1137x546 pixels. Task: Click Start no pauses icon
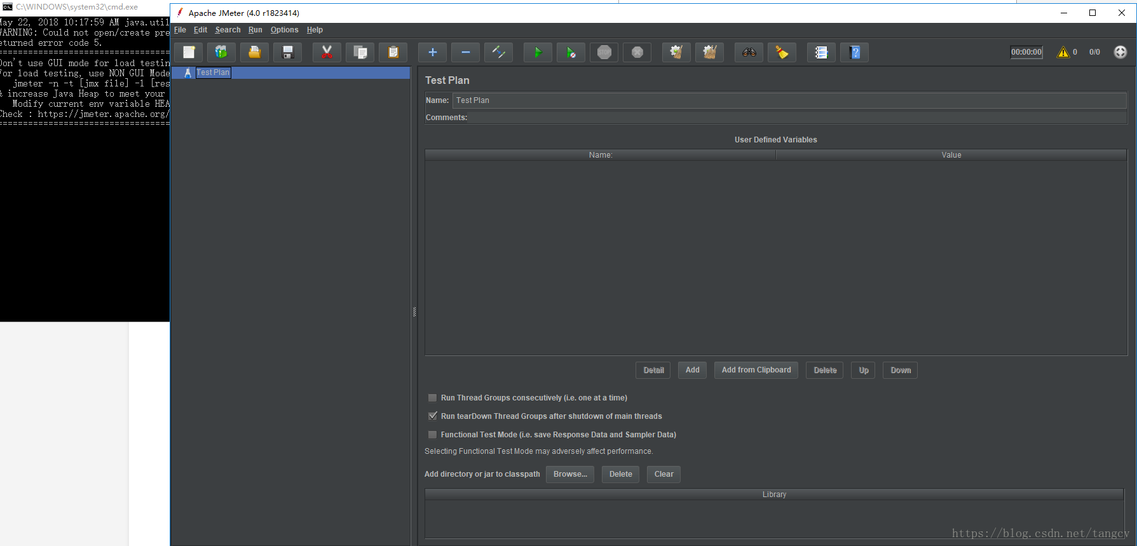pyautogui.click(x=571, y=52)
